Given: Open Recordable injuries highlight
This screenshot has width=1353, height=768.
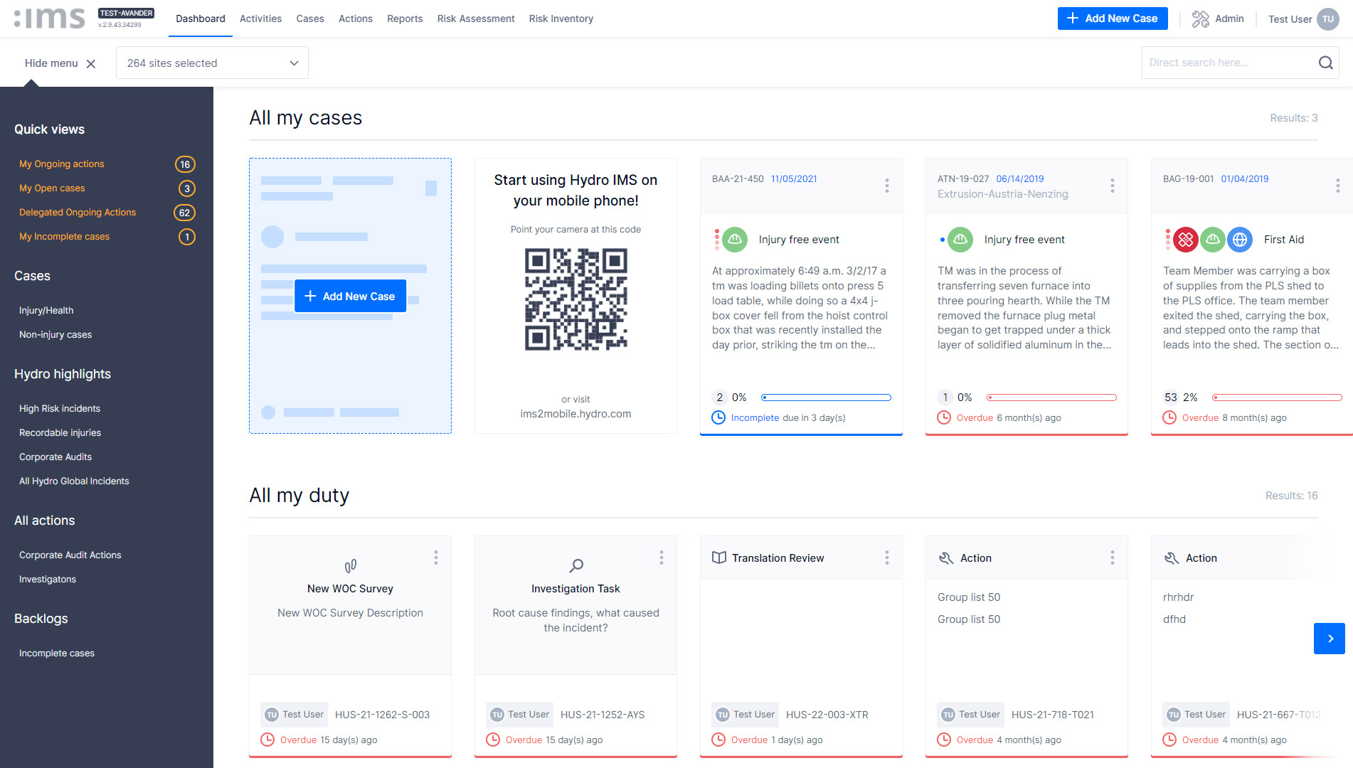Looking at the screenshot, I should point(60,432).
